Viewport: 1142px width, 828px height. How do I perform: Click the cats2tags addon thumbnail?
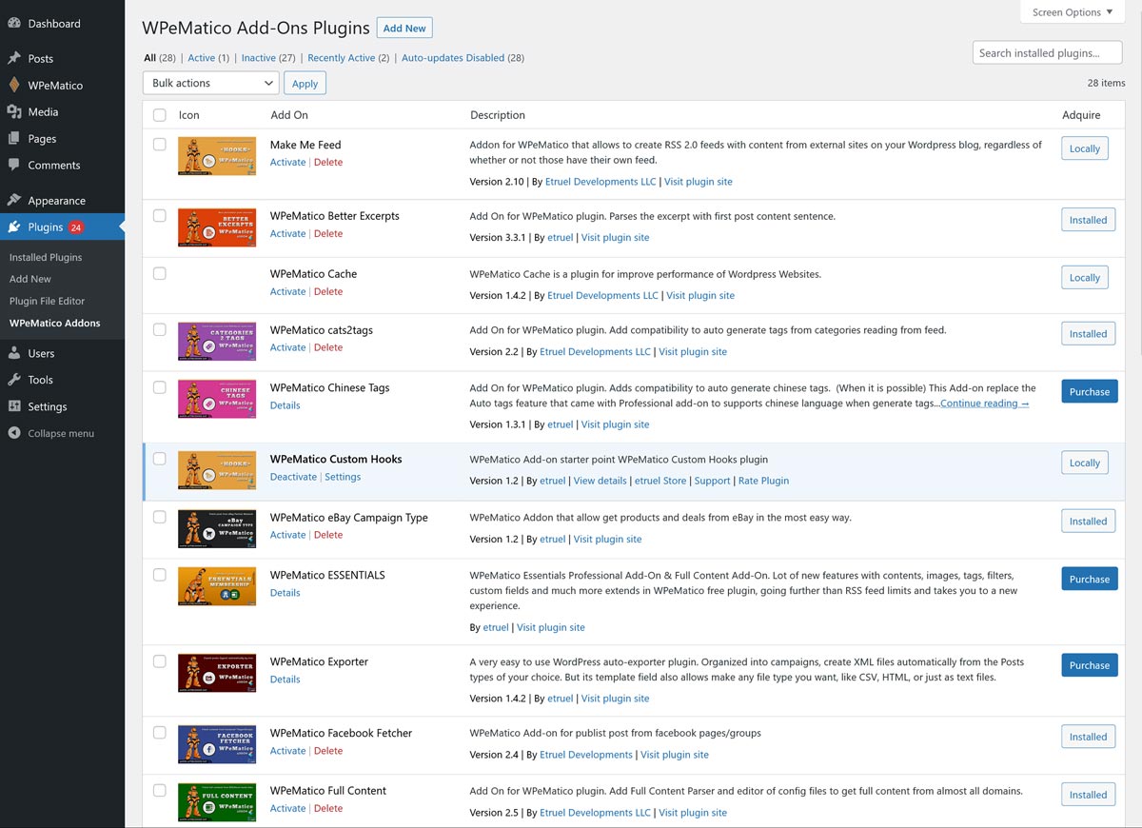coord(217,342)
